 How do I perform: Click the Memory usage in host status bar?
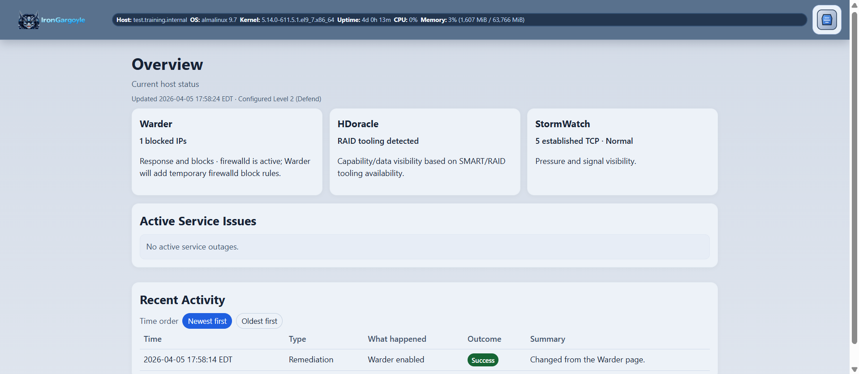[472, 20]
